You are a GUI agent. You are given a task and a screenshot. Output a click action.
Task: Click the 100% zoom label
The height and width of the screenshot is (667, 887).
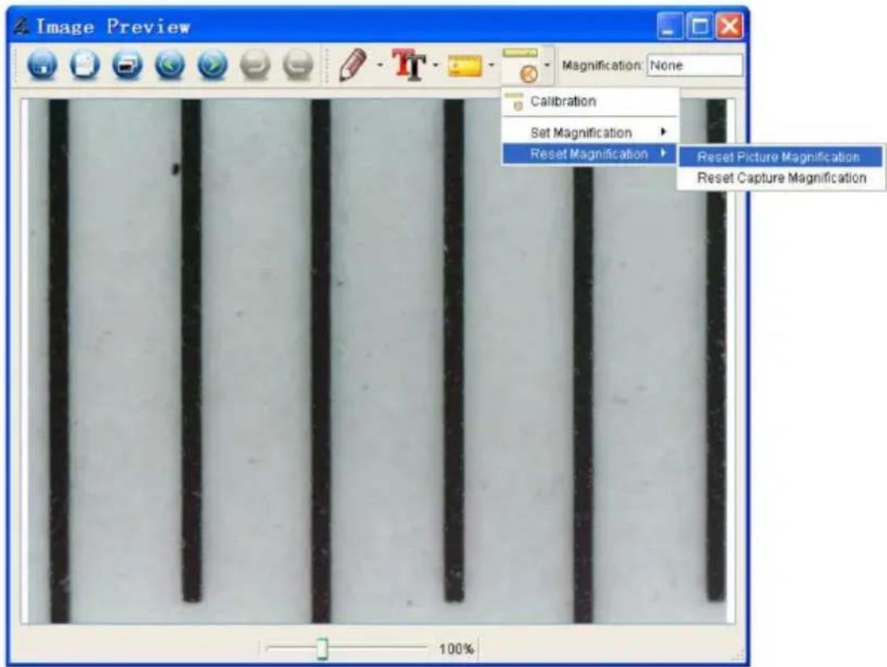(x=456, y=649)
